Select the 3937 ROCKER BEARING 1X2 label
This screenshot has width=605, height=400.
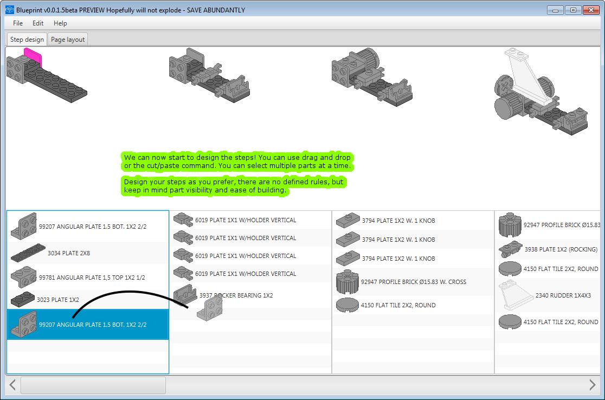[x=236, y=295]
